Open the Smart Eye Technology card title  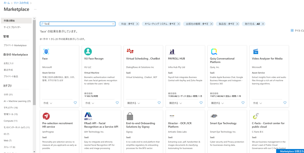pos(223,123)
